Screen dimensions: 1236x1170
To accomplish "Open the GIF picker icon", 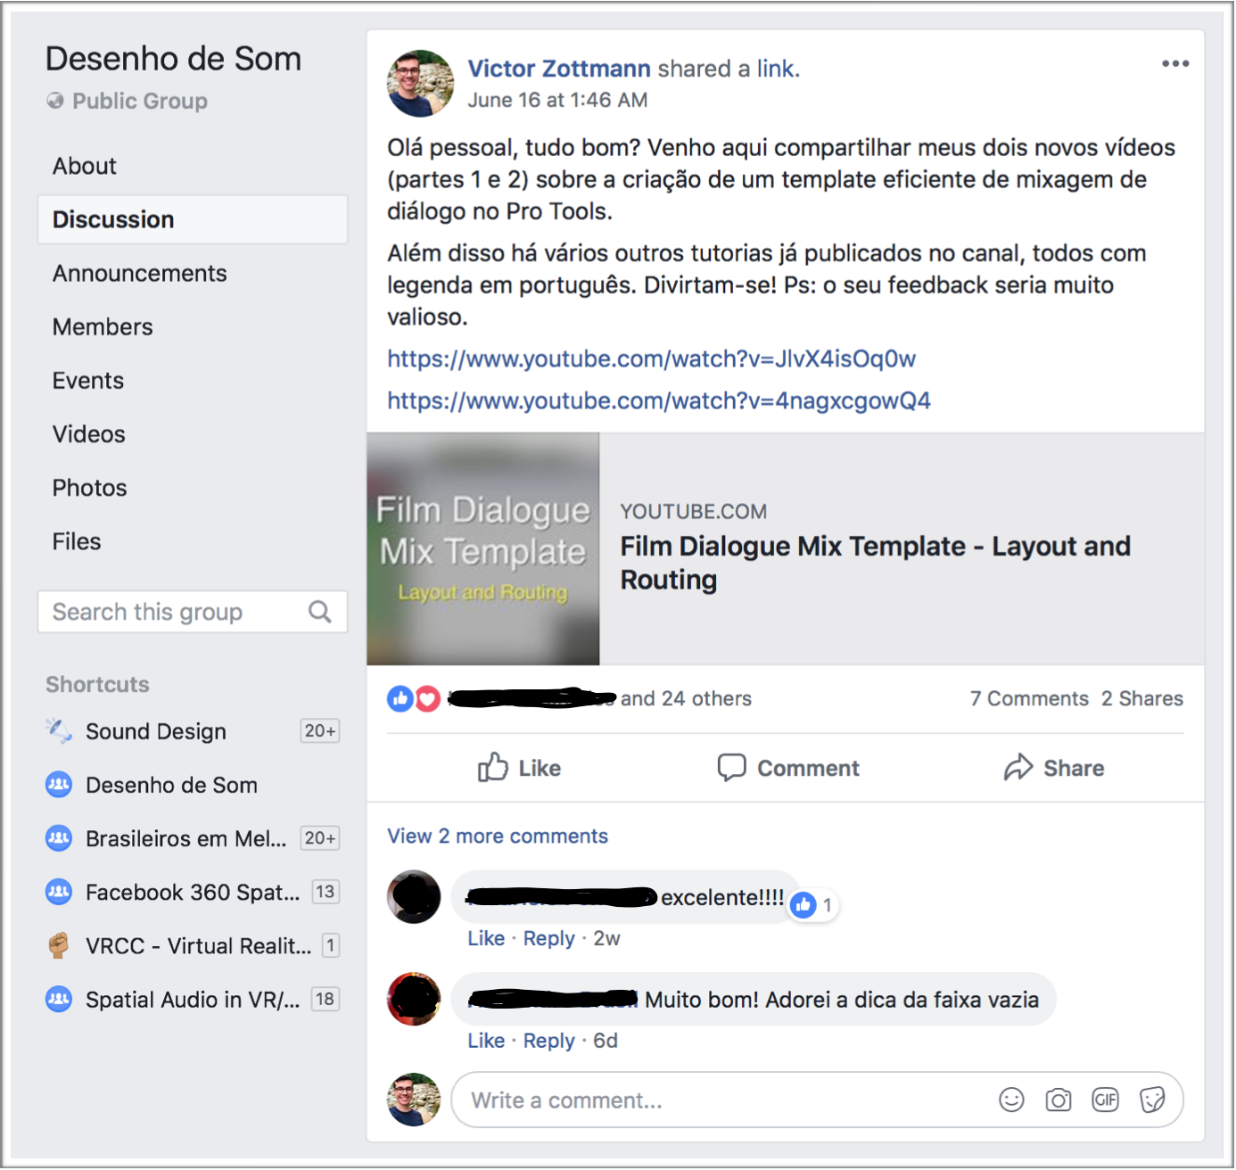I will point(1106,1100).
